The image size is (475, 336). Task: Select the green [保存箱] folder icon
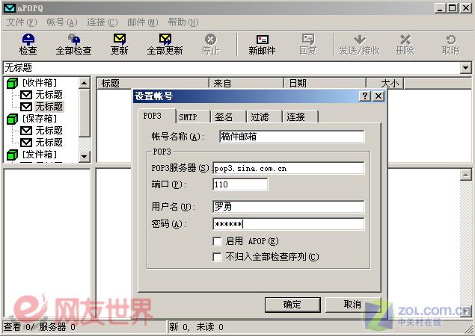pyautogui.click(x=12, y=119)
